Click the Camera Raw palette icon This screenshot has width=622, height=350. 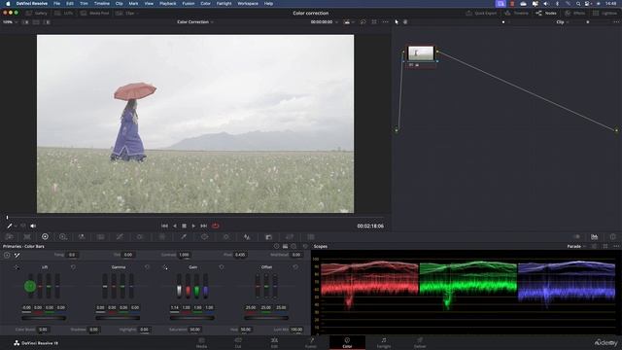click(10, 237)
